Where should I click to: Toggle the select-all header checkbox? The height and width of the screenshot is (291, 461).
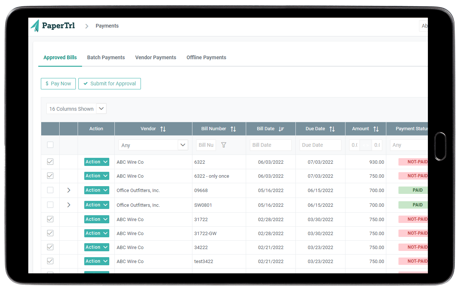coord(50,145)
